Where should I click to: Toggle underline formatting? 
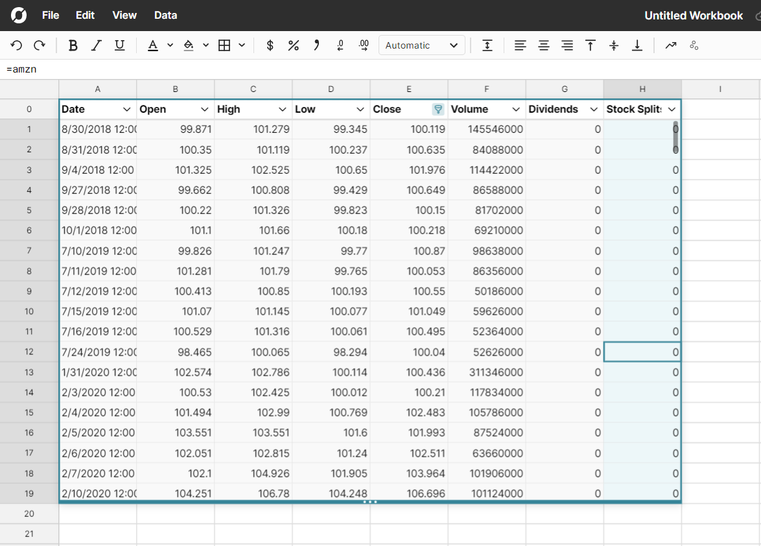coord(119,45)
